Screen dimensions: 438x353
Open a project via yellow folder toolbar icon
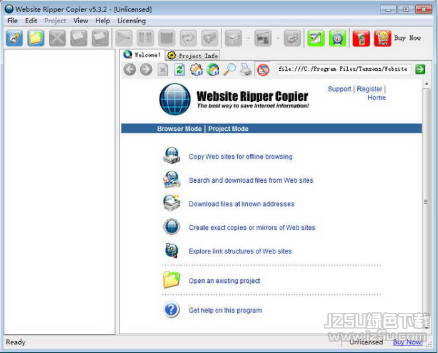[36, 38]
